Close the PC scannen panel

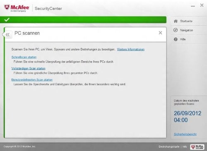tap(160, 33)
